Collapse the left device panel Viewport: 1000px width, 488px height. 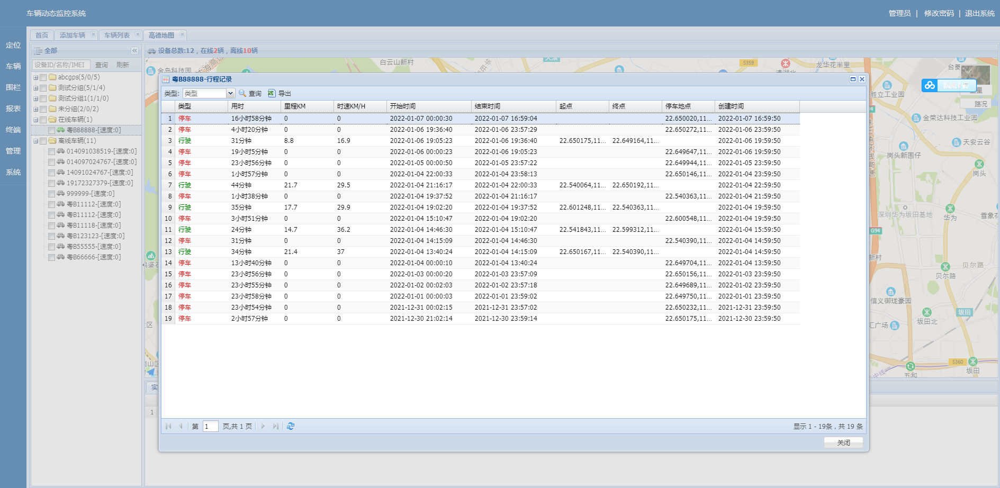click(x=134, y=51)
